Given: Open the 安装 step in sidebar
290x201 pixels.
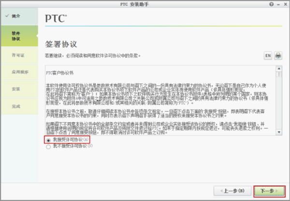Looking at the screenshot, I should 20,89.
